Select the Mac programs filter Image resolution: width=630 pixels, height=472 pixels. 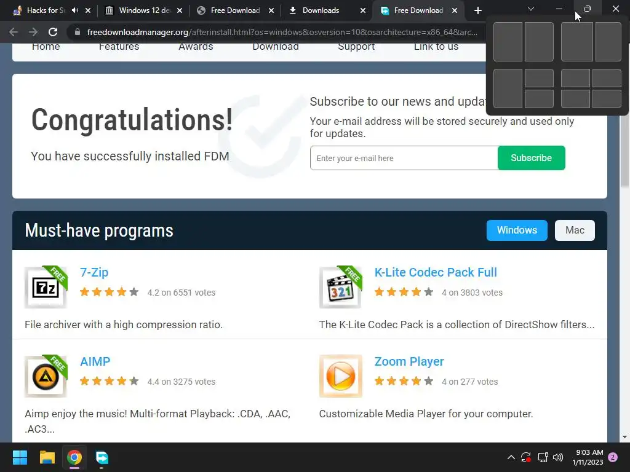point(575,230)
